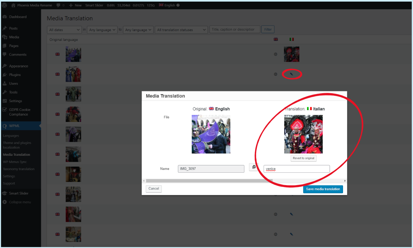Click Save media translation

coord(323,189)
